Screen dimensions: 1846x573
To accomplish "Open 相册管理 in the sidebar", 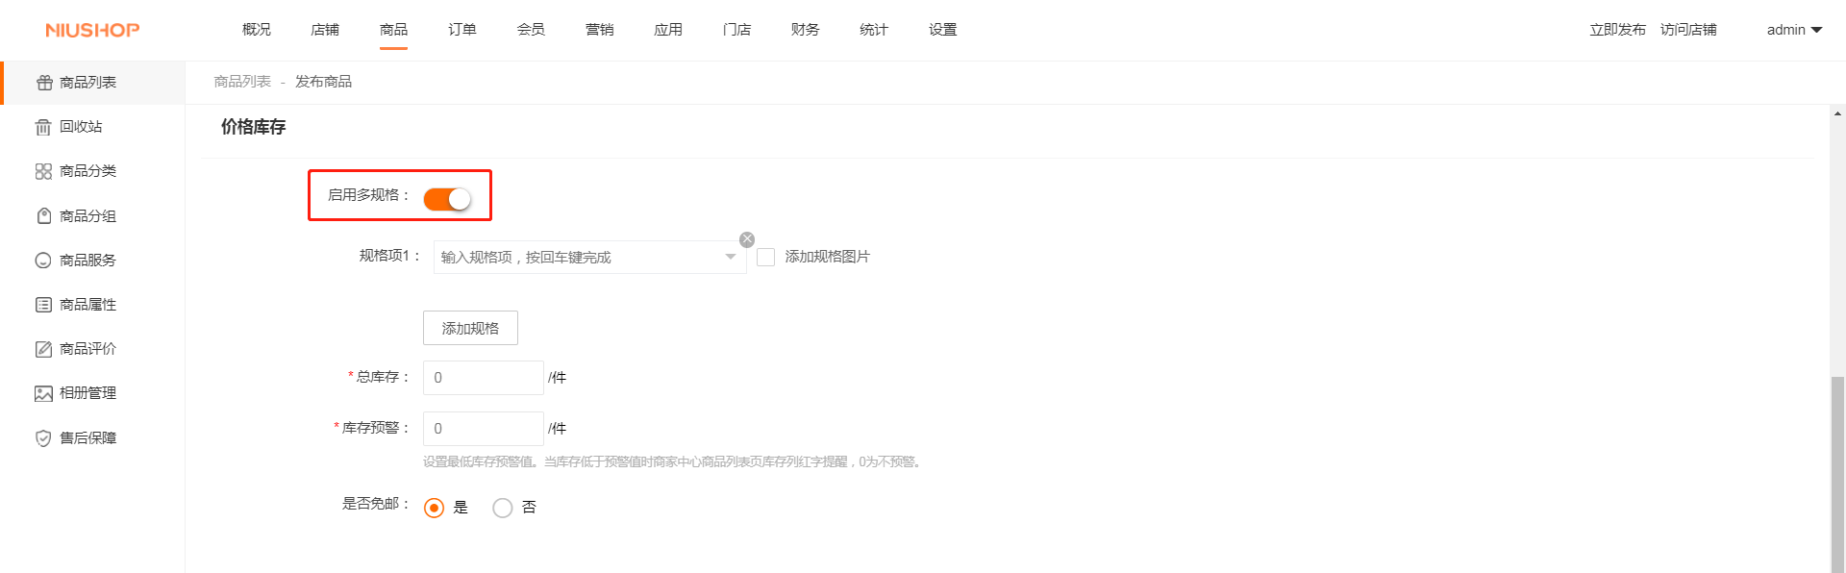I will coord(92,393).
